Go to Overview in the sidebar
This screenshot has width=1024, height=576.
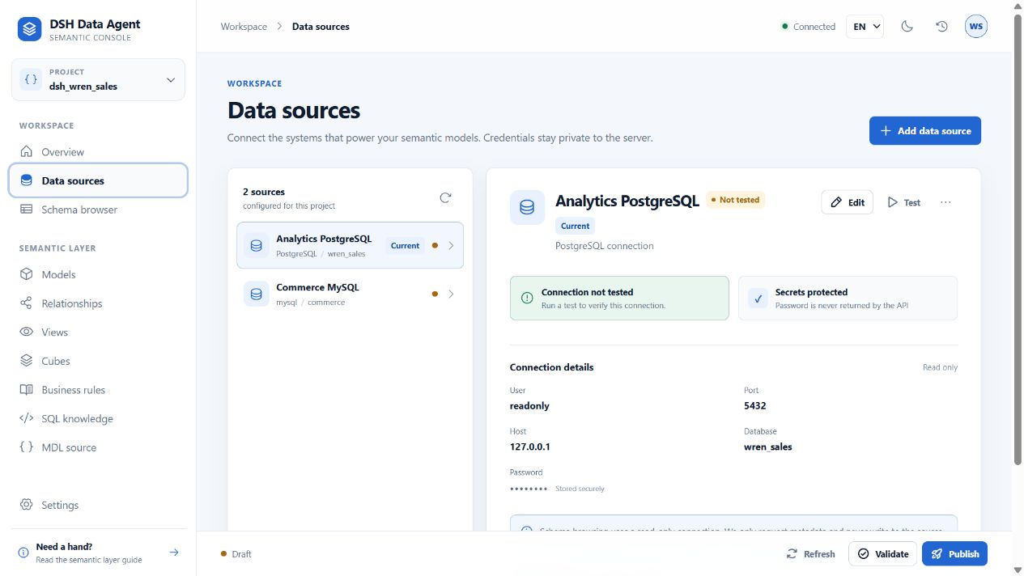click(98, 152)
